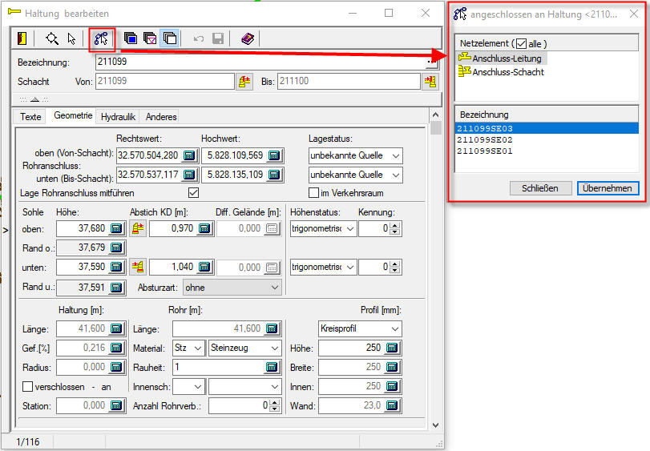The image size is (650, 451).
Task: Toggle 'Lage Rohranschluss mitführen' checkbox
Action: pos(192,193)
